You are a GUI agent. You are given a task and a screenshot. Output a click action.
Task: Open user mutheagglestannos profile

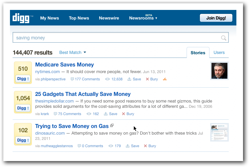[57, 146]
